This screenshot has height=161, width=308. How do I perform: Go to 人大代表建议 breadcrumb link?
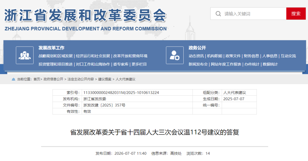(125, 79)
